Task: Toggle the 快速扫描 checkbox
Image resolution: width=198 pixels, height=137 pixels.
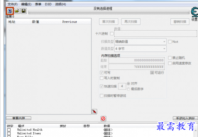Action: pos(101,86)
